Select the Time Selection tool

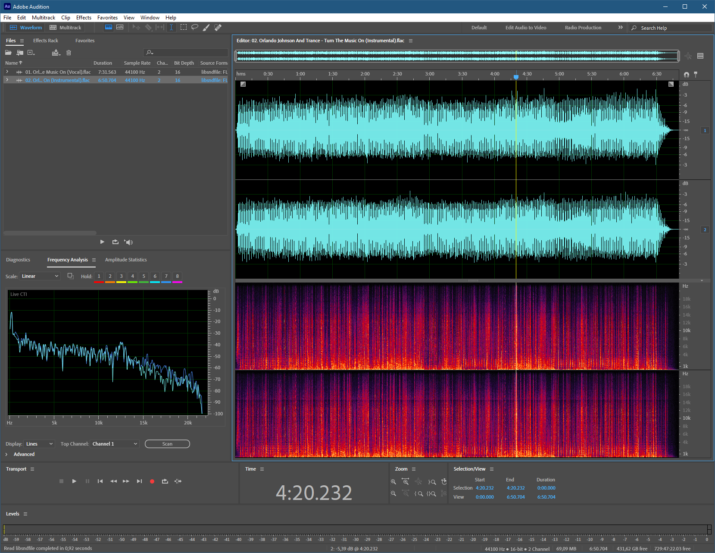coord(171,27)
